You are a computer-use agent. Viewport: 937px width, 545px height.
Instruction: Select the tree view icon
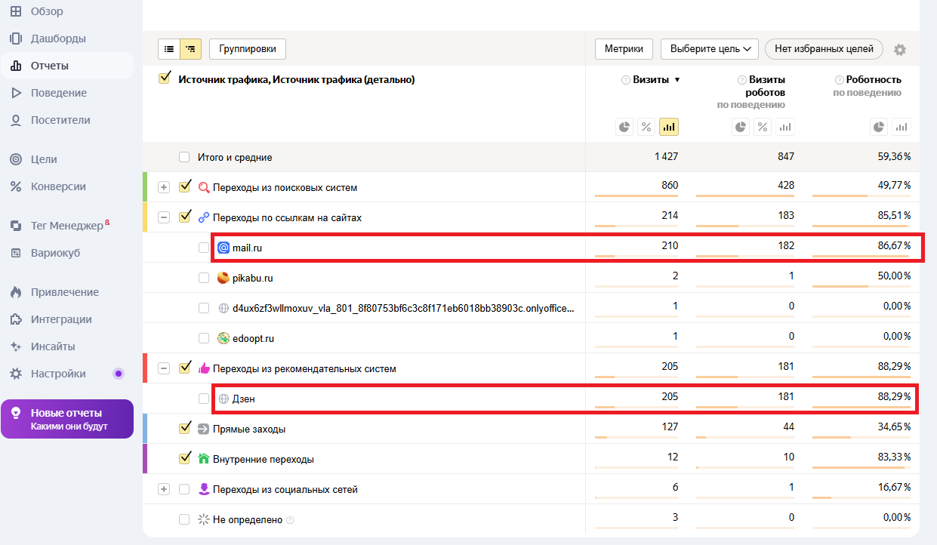190,49
